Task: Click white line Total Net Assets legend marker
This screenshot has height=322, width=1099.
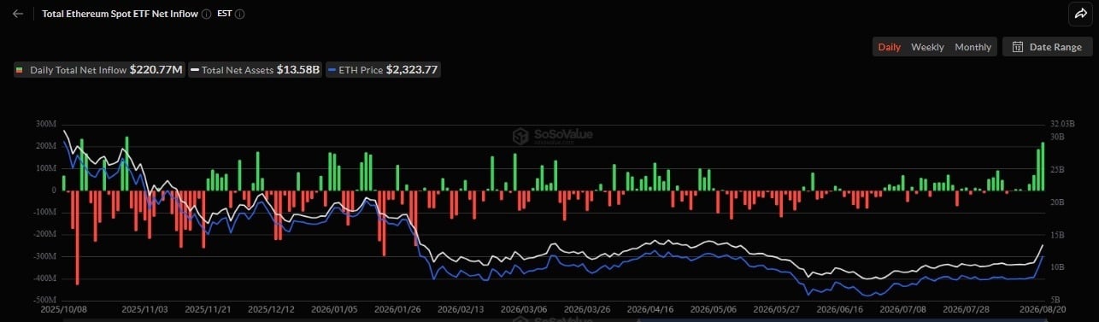Action: coord(194,70)
